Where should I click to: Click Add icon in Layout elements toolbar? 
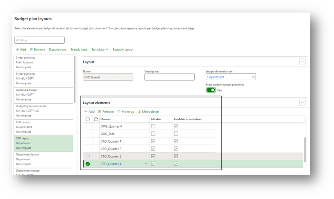click(x=86, y=112)
